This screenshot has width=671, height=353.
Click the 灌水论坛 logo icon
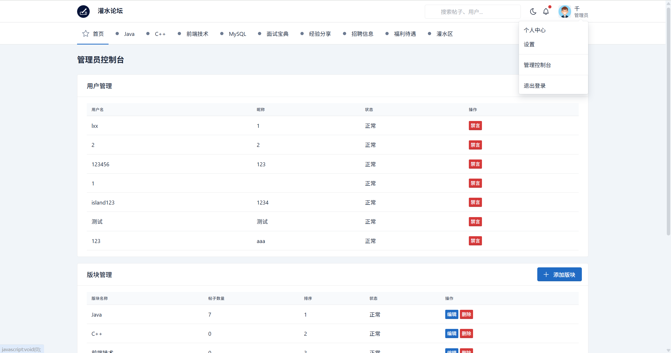point(83,12)
